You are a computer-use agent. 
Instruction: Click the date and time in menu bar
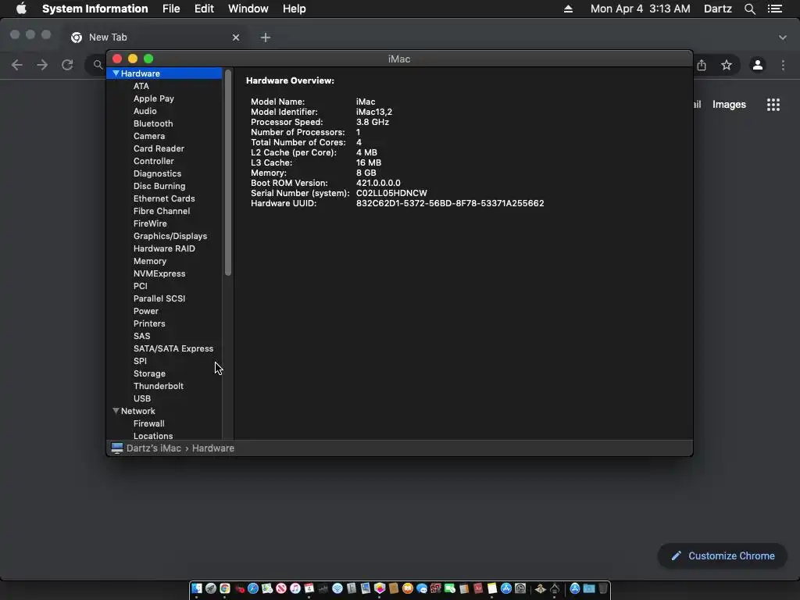pyautogui.click(x=641, y=9)
